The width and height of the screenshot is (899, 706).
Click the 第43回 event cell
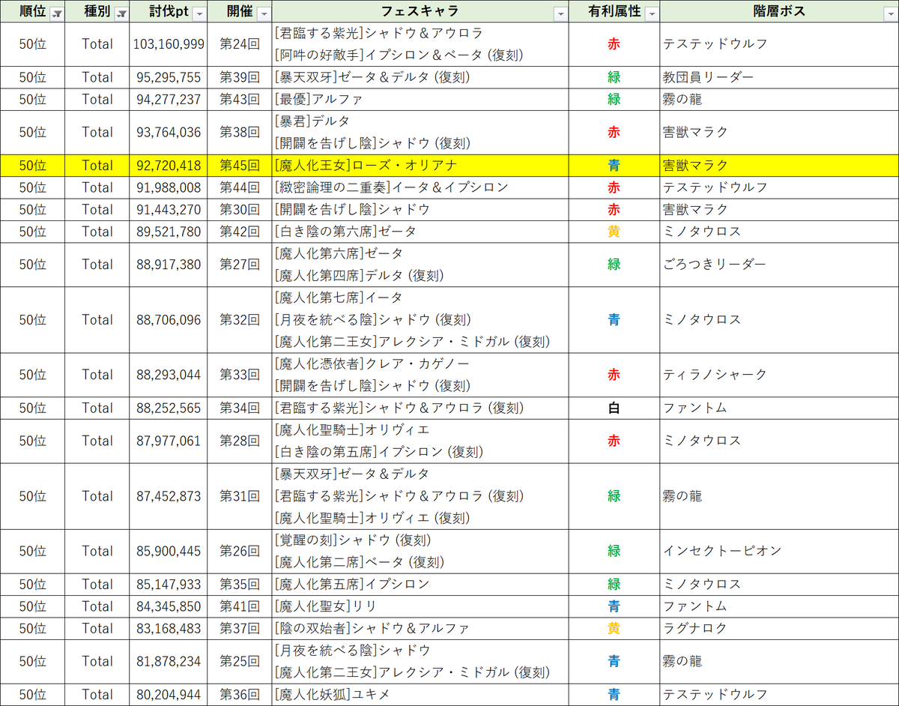click(240, 99)
